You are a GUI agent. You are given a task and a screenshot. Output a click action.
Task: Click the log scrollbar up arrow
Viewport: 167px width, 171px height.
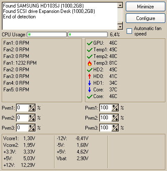[120, 5]
